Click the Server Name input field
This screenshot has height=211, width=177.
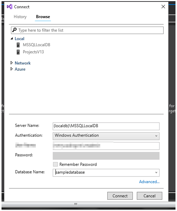106,126
